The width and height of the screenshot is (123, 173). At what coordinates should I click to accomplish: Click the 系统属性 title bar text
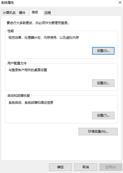click(7, 3)
